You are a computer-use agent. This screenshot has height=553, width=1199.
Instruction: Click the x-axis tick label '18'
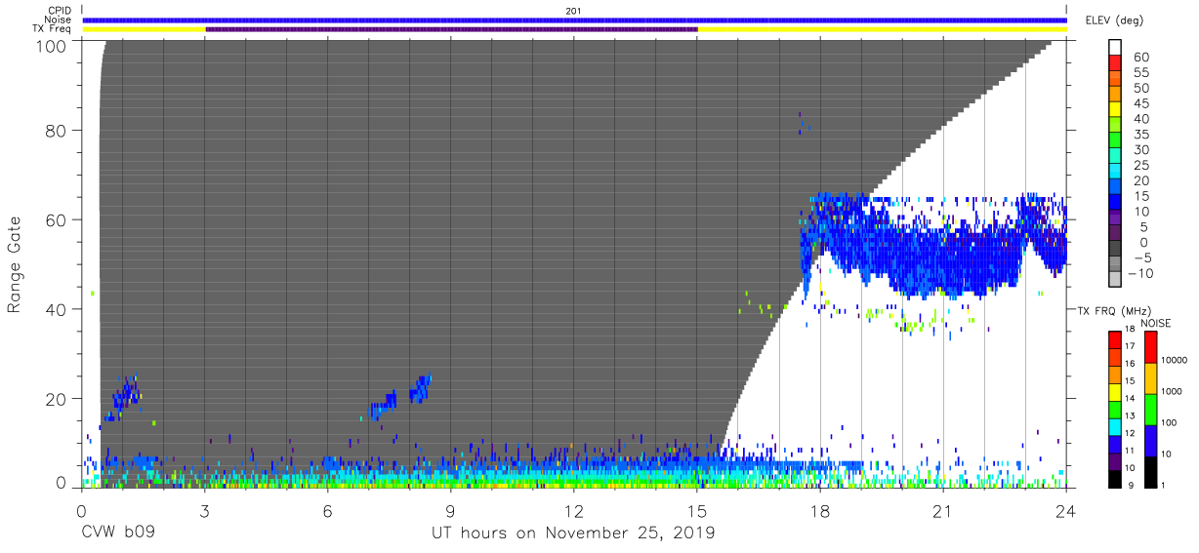coord(820,512)
